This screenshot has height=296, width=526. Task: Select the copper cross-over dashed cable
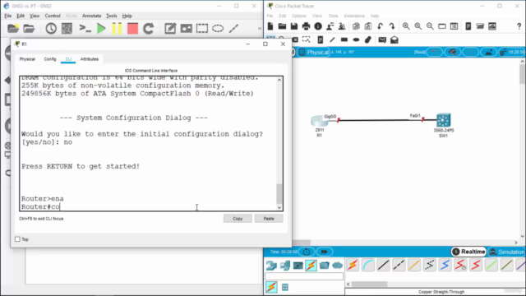(x=399, y=265)
